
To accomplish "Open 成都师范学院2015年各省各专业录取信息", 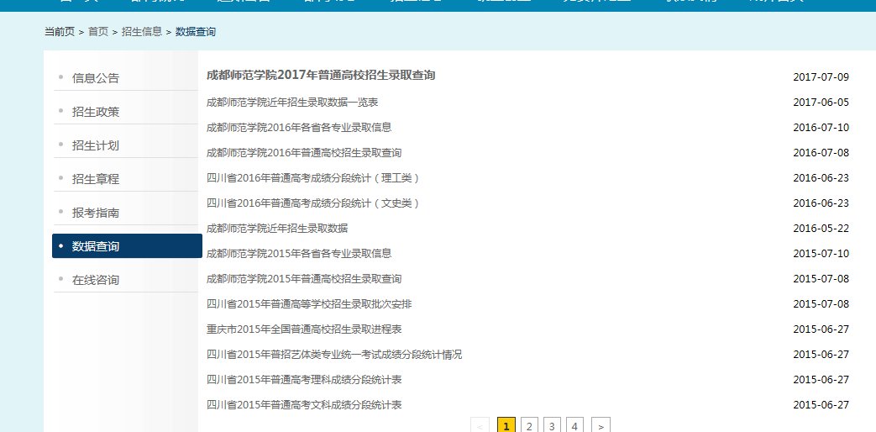I will [x=299, y=253].
